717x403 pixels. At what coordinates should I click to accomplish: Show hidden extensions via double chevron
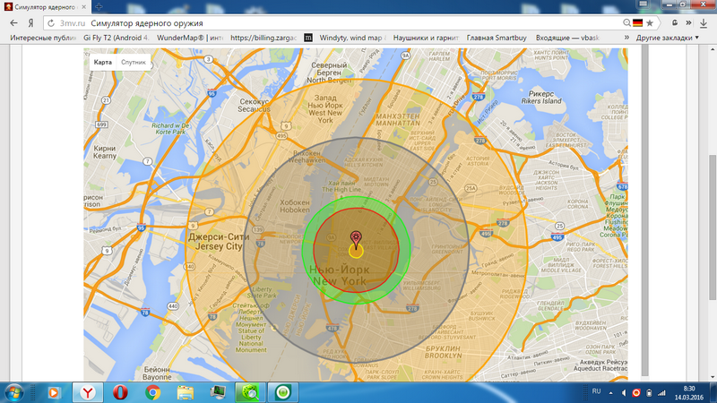pyautogui.click(x=688, y=23)
